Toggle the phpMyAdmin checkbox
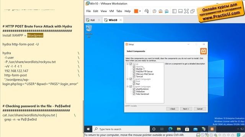Screen dimensions: 245x137 tap(134, 89)
